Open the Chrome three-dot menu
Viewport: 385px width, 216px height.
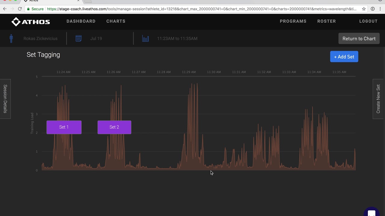380,9
